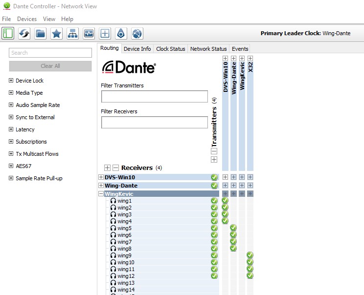The image size is (364, 295).
Task: Expand all transmitters with plus button
Action: pos(214,159)
